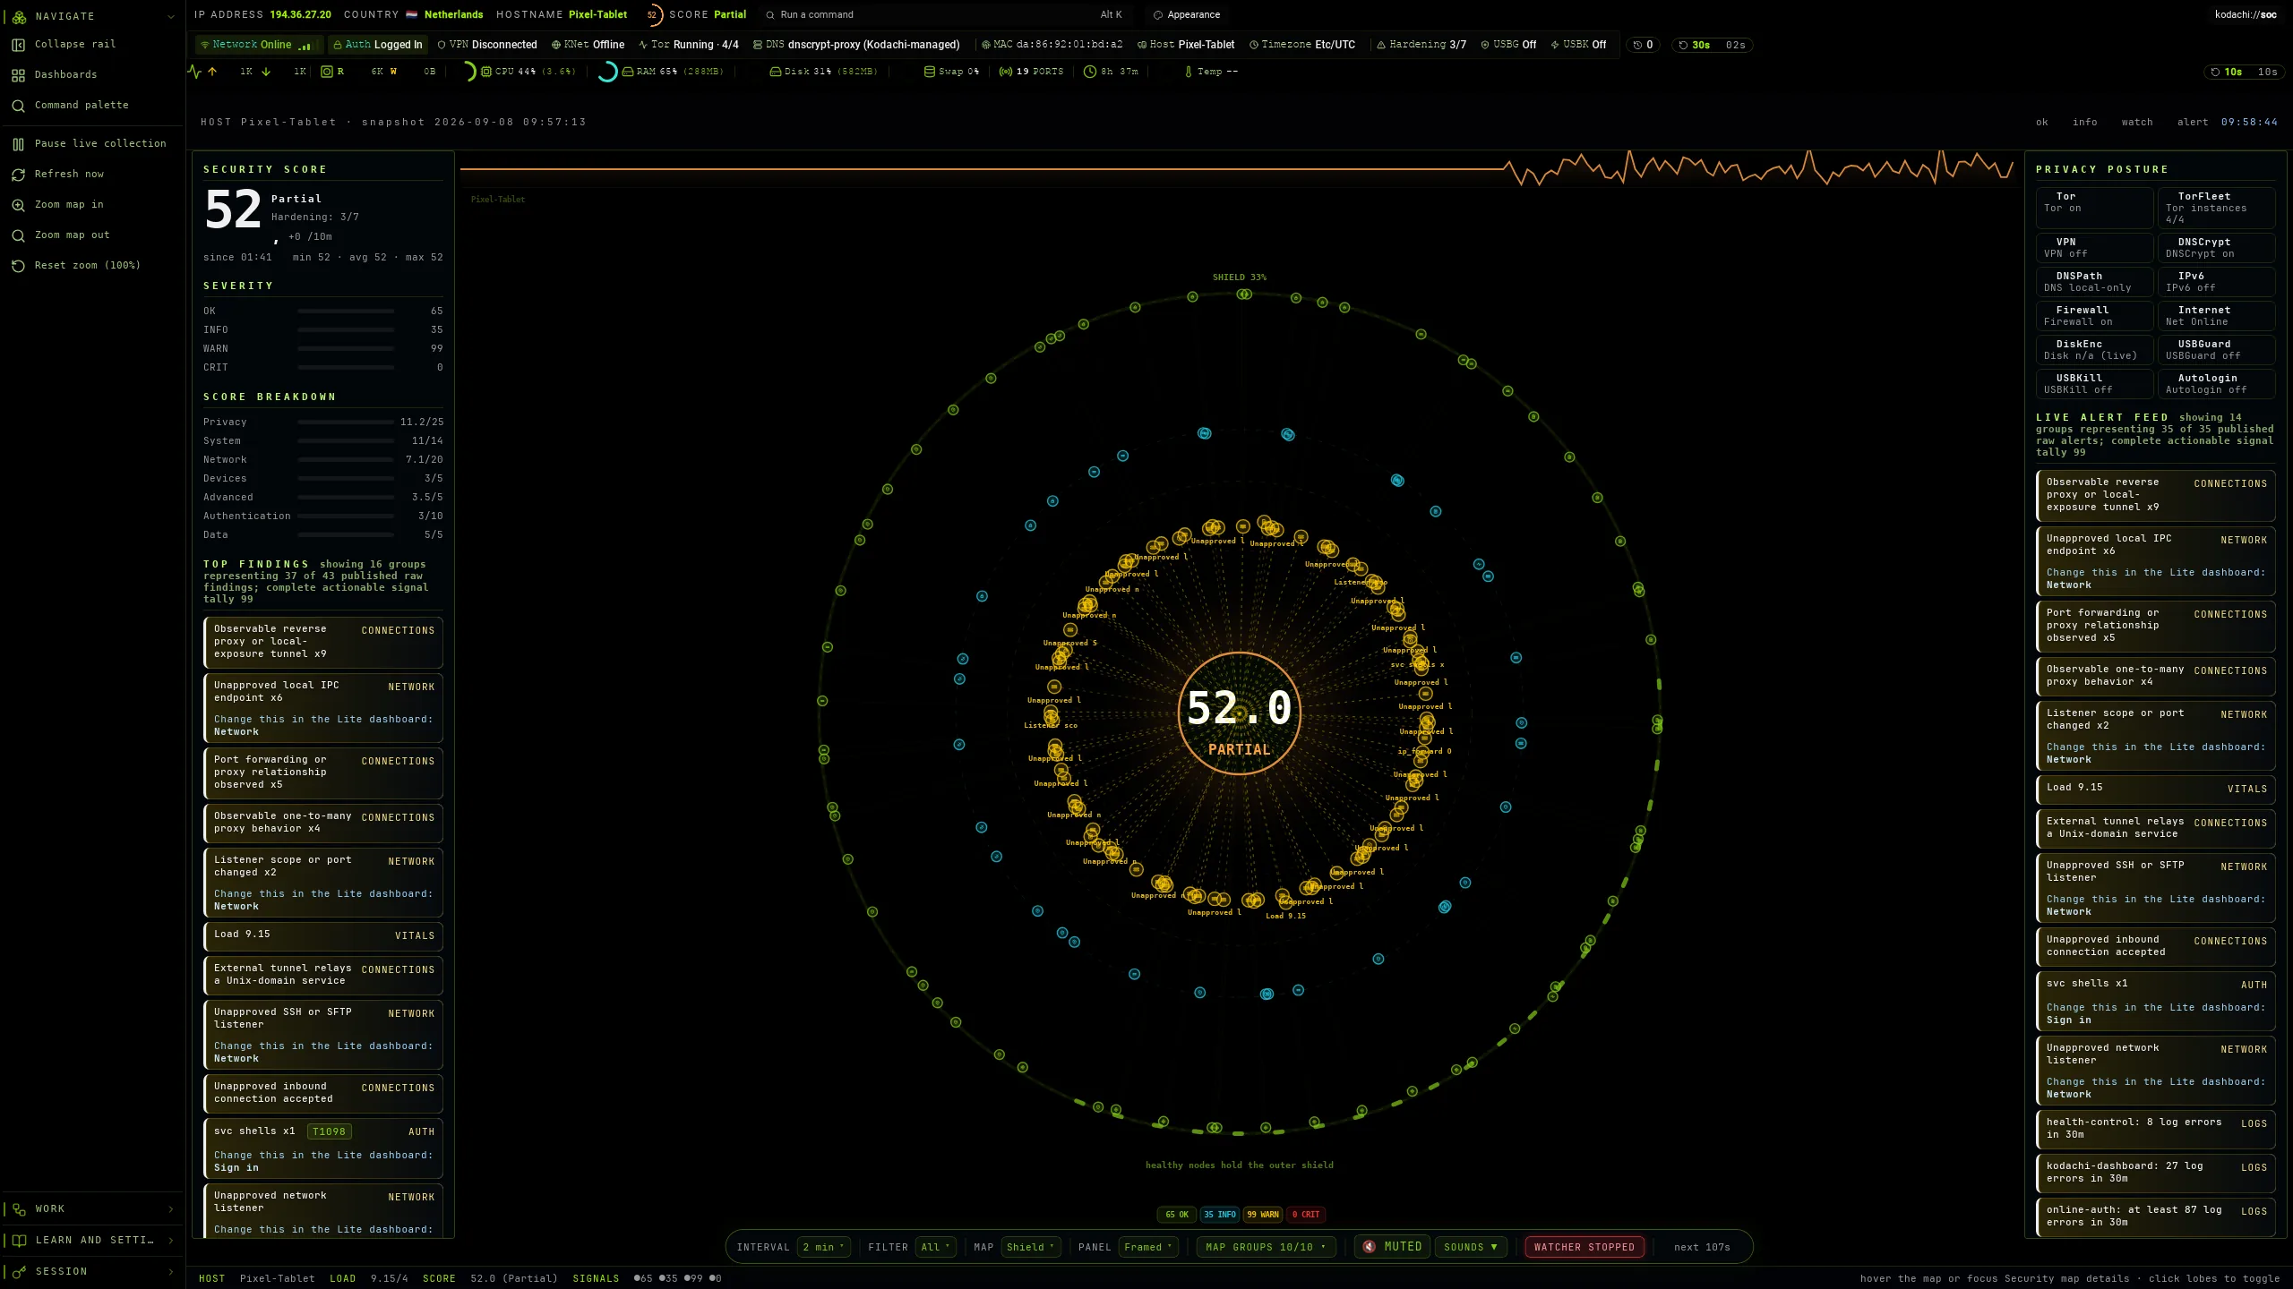Click the Collapse rail sidebar icon
The height and width of the screenshot is (1289, 2293).
click(18, 45)
